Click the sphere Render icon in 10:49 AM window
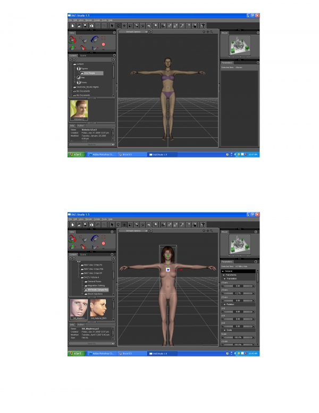Screen dimensions: 319x413 click(155, 225)
